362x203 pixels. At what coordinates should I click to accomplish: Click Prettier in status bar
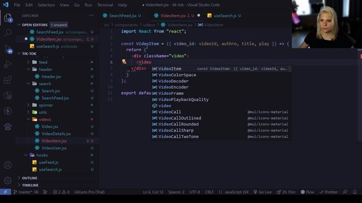[x=329, y=192]
